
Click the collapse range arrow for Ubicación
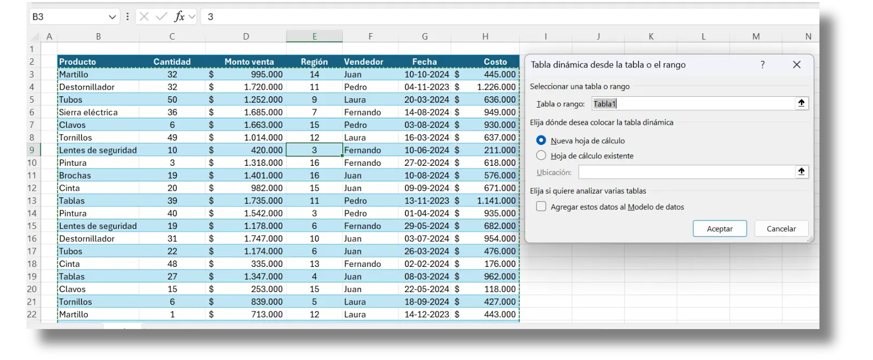pyautogui.click(x=801, y=172)
